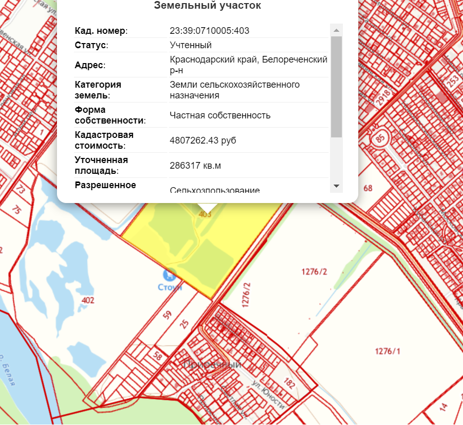
Task: Select parcel 1276/1 on the map
Action: pyautogui.click(x=388, y=351)
